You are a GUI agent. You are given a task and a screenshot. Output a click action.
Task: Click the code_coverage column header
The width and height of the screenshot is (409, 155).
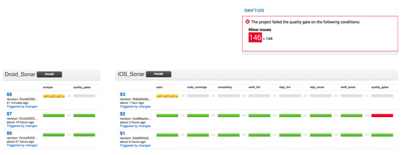[197, 87]
